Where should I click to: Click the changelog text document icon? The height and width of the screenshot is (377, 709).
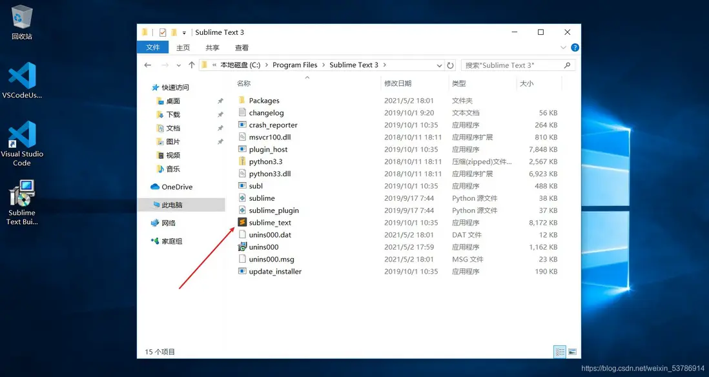tap(242, 112)
